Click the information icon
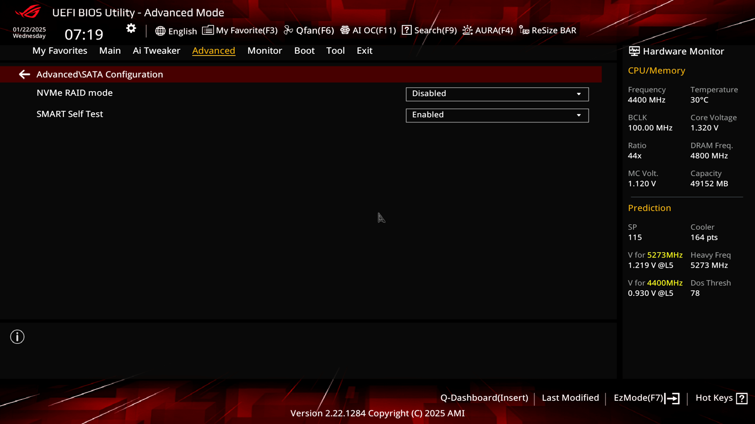The width and height of the screenshot is (755, 424). click(17, 336)
